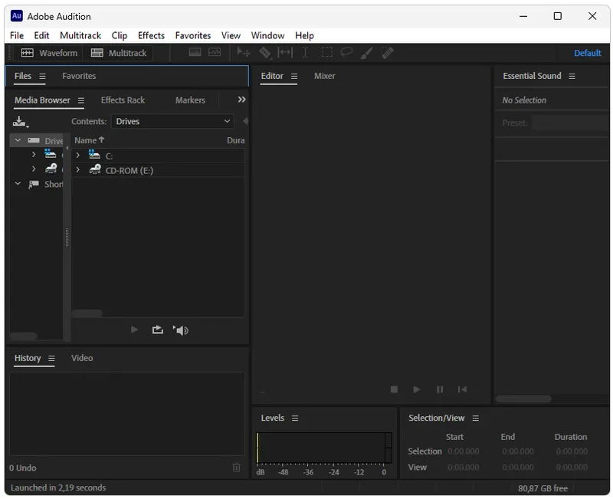Viewport: 613px width, 499px height.
Task: Open the Clip menu
Action: pyautogui.click(x=120, y=35)
